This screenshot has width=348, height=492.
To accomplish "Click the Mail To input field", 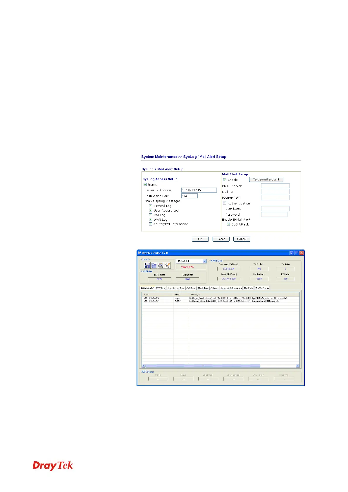I will 275,192.
